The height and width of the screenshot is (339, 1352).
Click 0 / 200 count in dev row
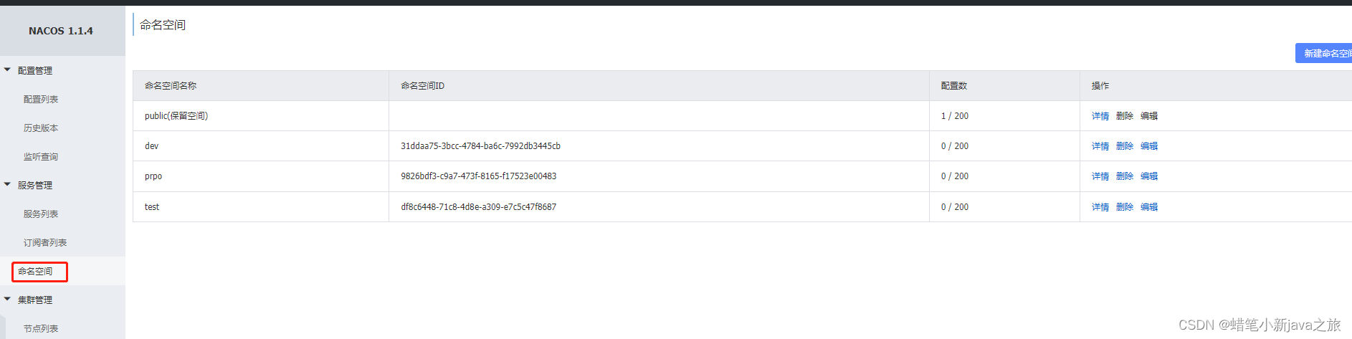coord(955,146)
